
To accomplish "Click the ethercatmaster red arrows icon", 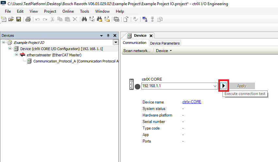I will click(23, 55).
